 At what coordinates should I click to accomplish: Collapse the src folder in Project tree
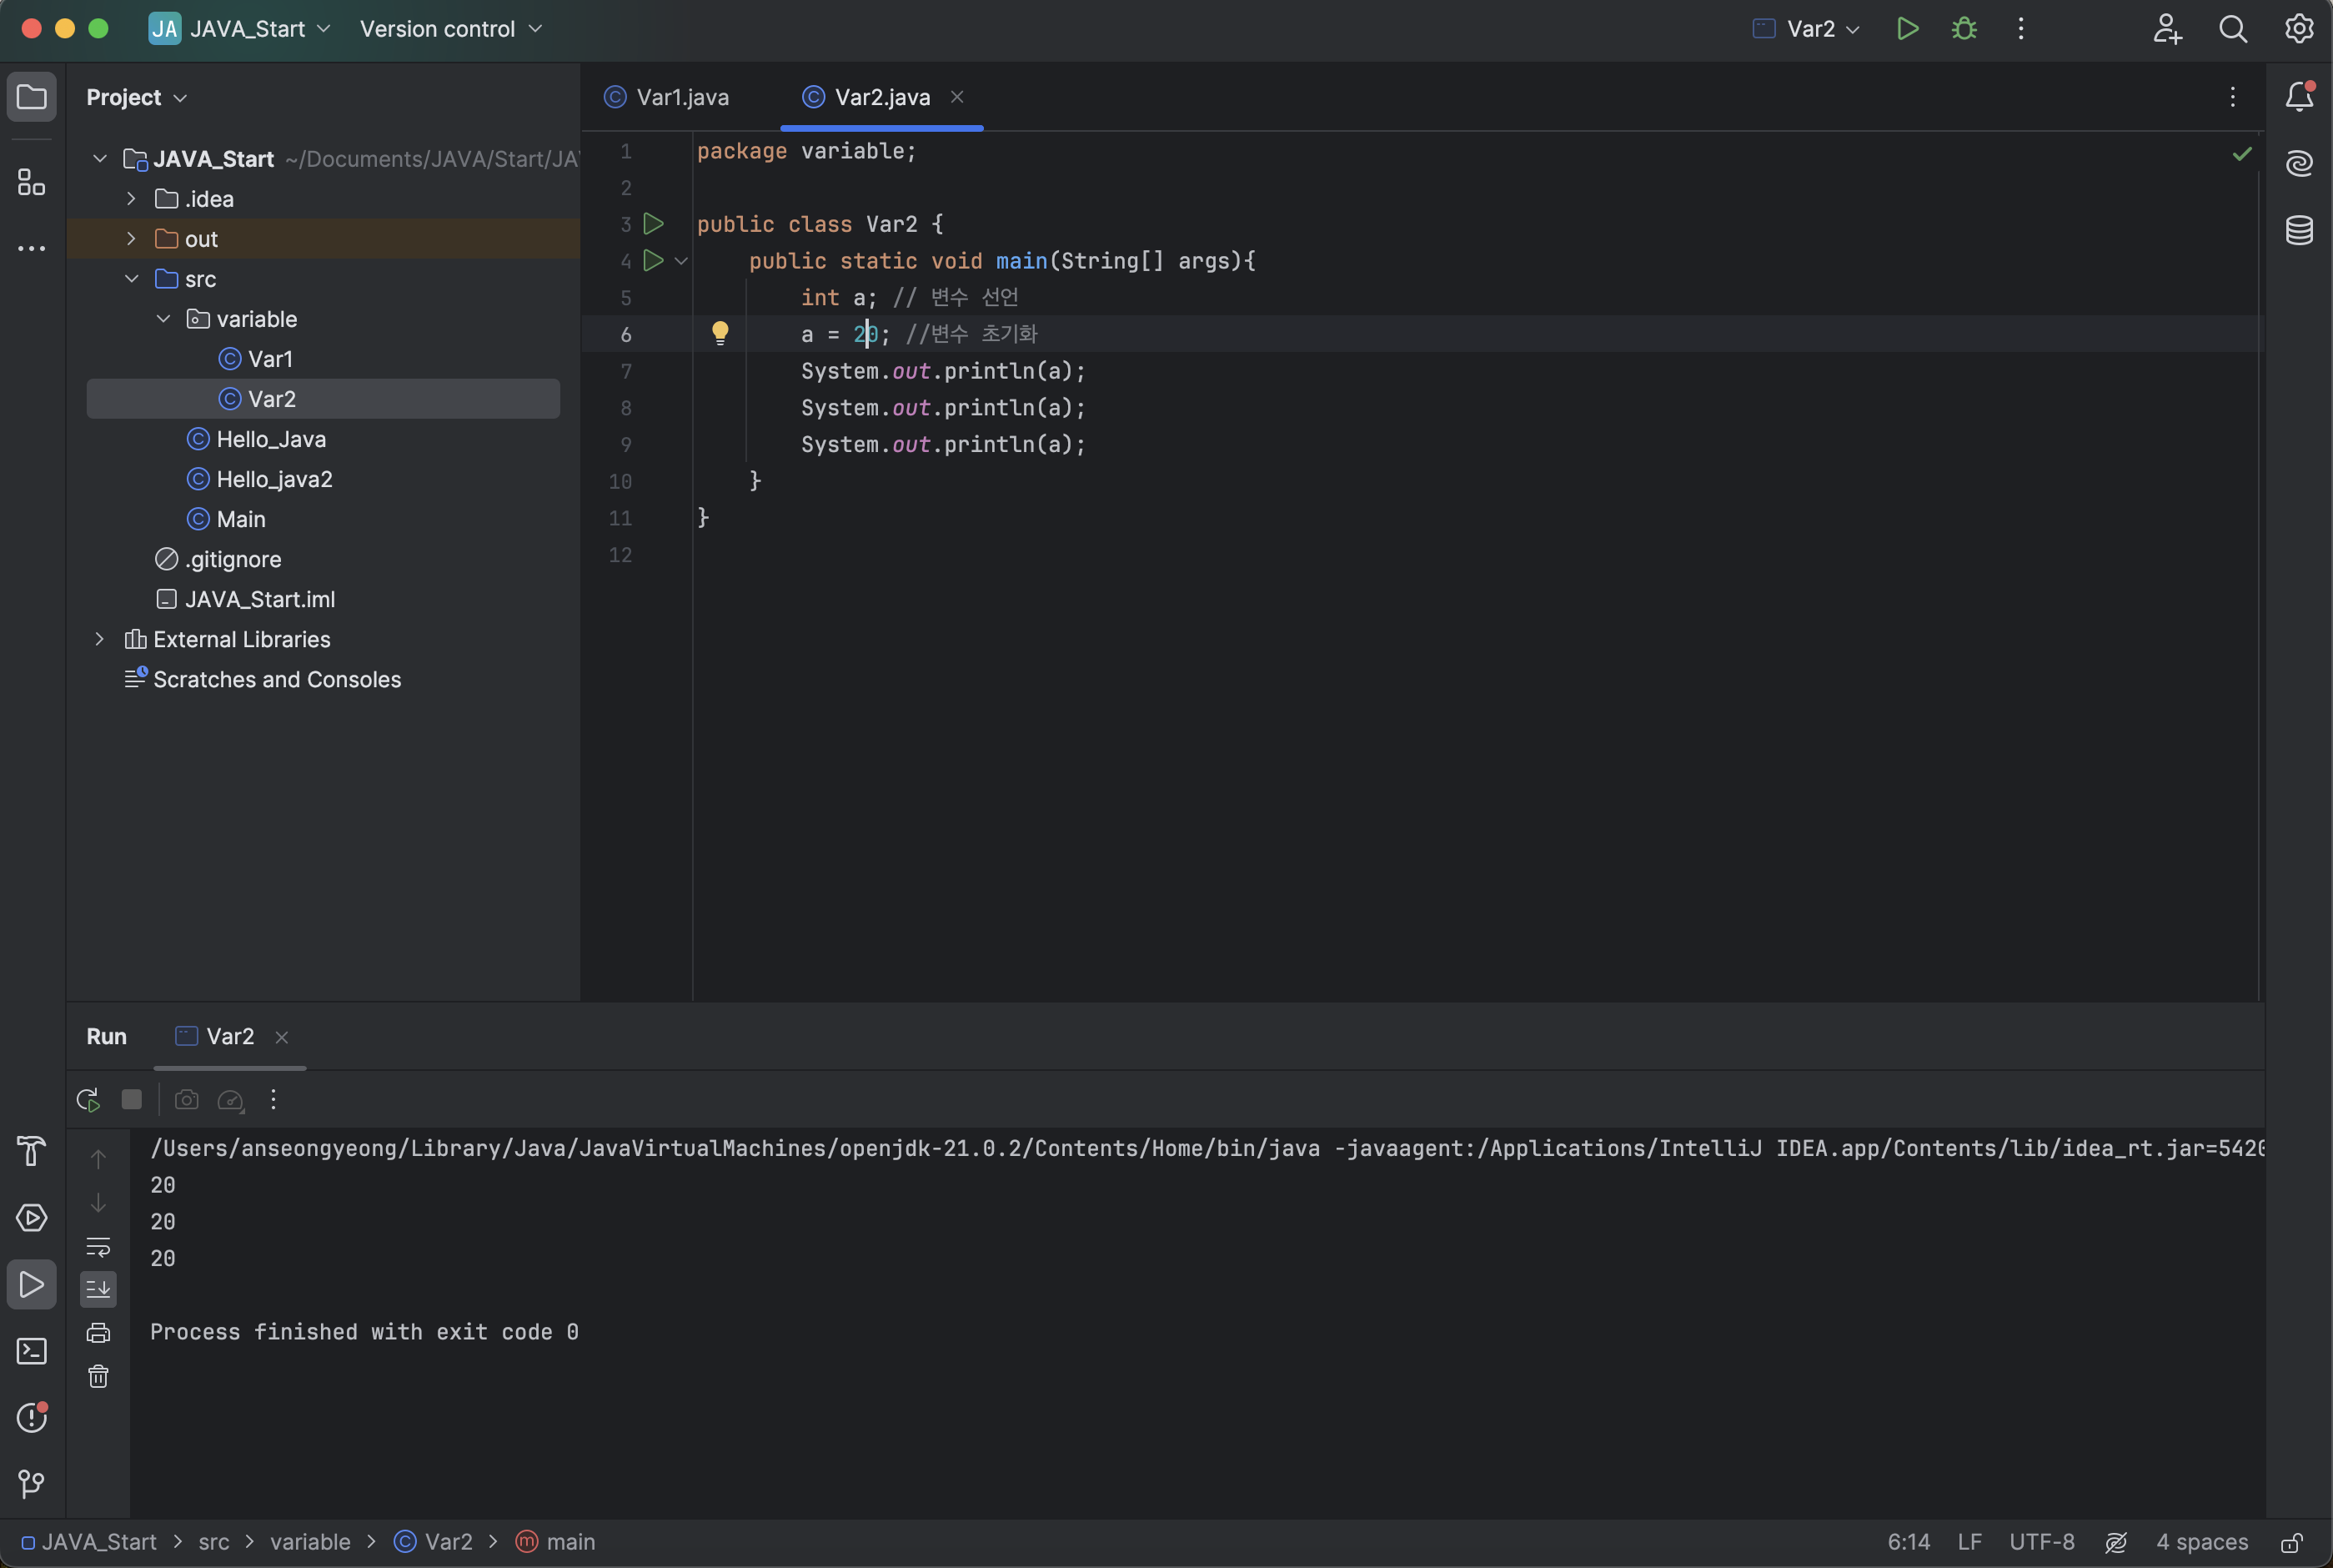pos(132,279)
